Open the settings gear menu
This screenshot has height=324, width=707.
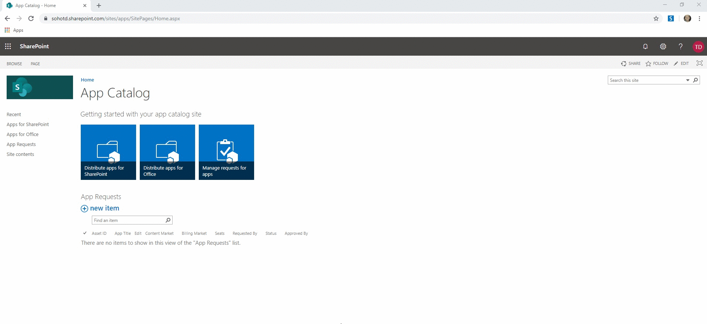(x=663, y=46)
